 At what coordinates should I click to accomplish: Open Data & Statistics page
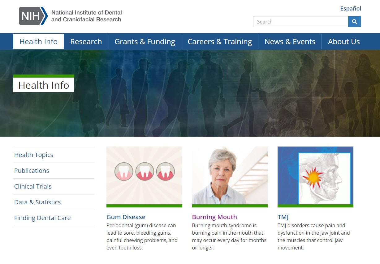click(x=37, y=202)
